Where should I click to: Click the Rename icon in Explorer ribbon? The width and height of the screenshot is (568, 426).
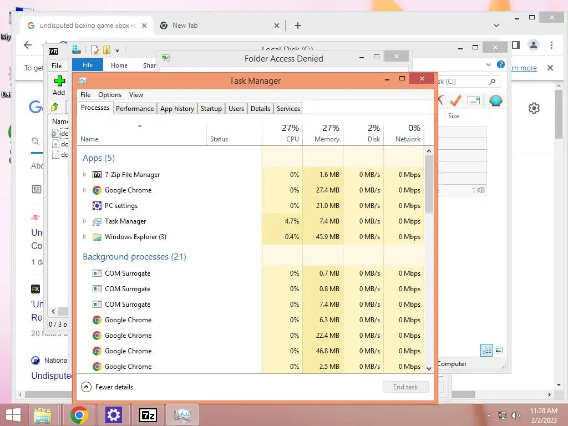click(474, 100)
